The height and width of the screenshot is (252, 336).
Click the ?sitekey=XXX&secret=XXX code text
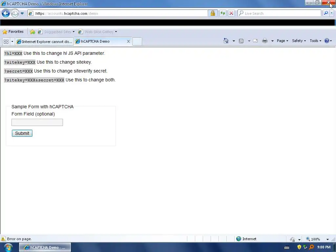[x=34, y=80]
